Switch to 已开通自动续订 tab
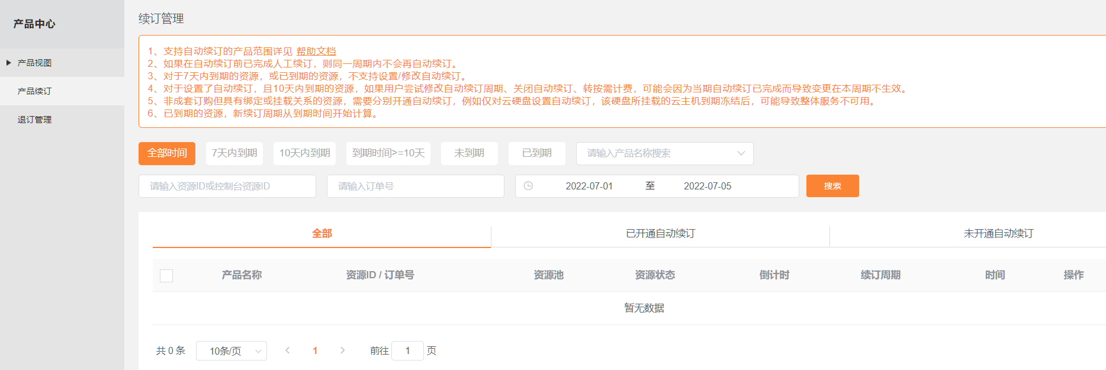1106x370 pixels. 660,234
